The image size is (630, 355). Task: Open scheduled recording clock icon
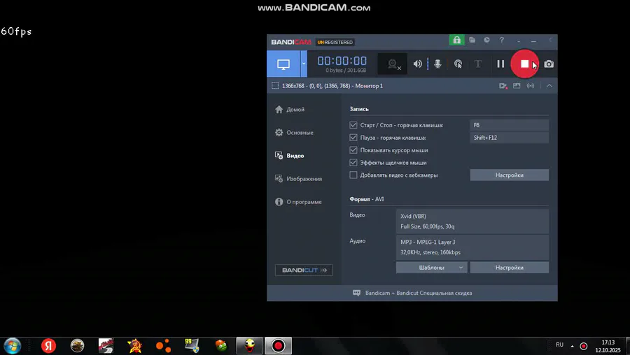(x=486, y=40)
